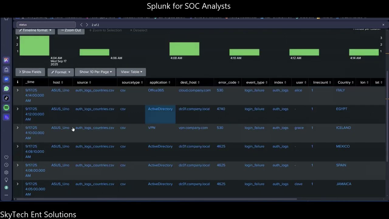Click the lightbulb icon in the sidebar
Image resolution: width=389 pixels, height=219 pixels.
click(x=6, y=180)
